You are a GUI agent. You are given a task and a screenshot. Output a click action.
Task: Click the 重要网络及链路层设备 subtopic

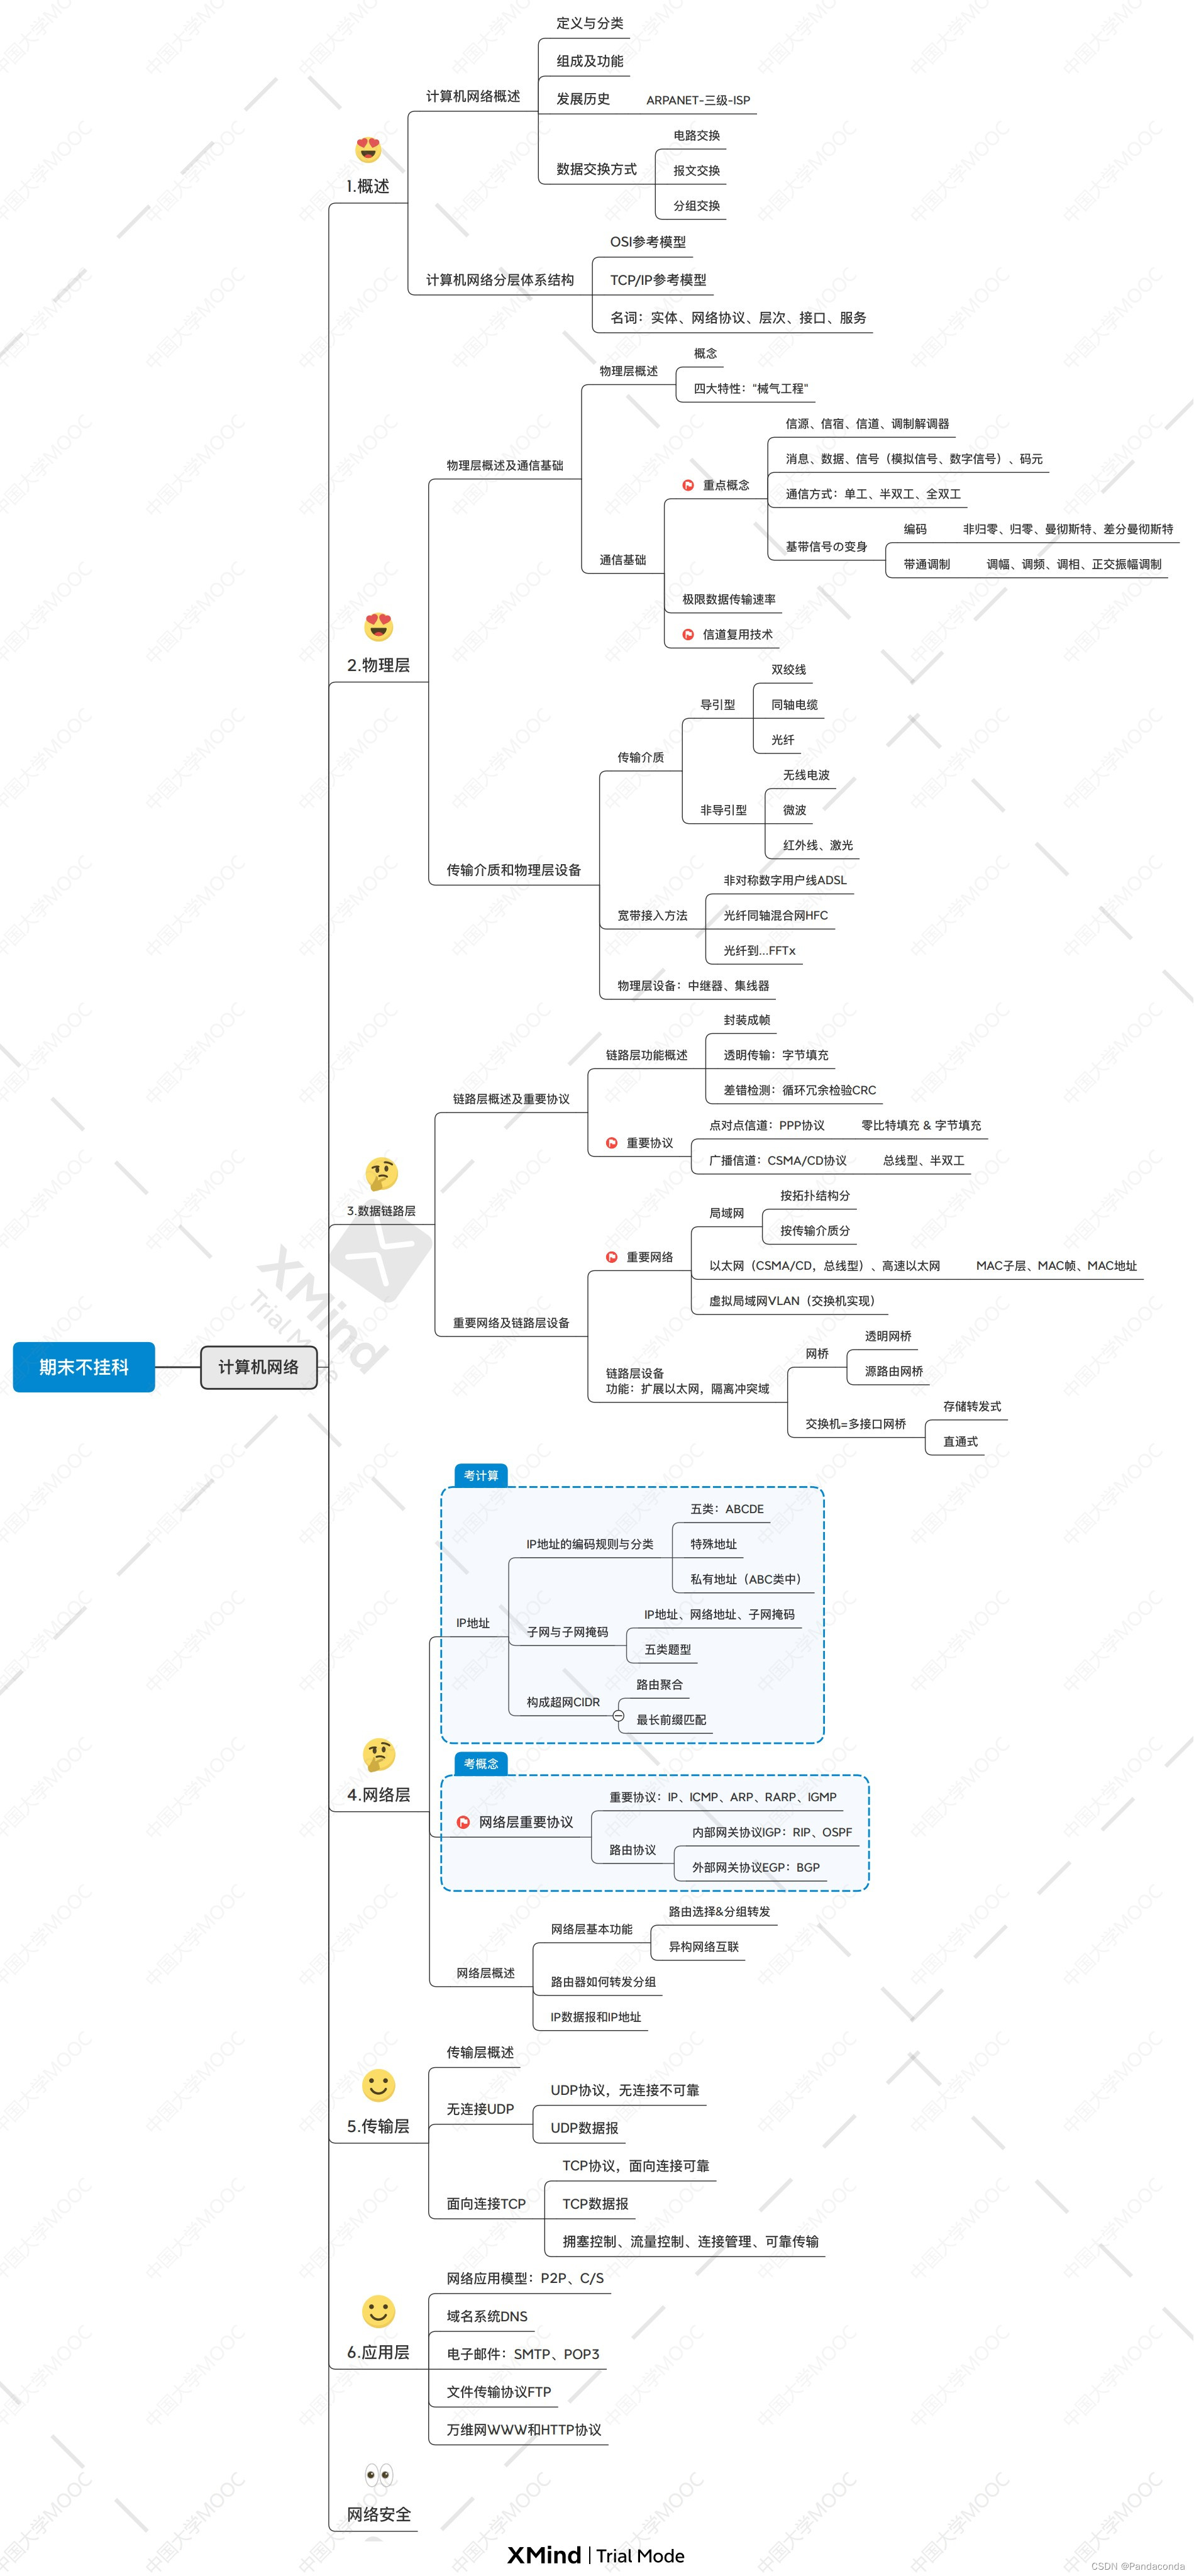511,1323
